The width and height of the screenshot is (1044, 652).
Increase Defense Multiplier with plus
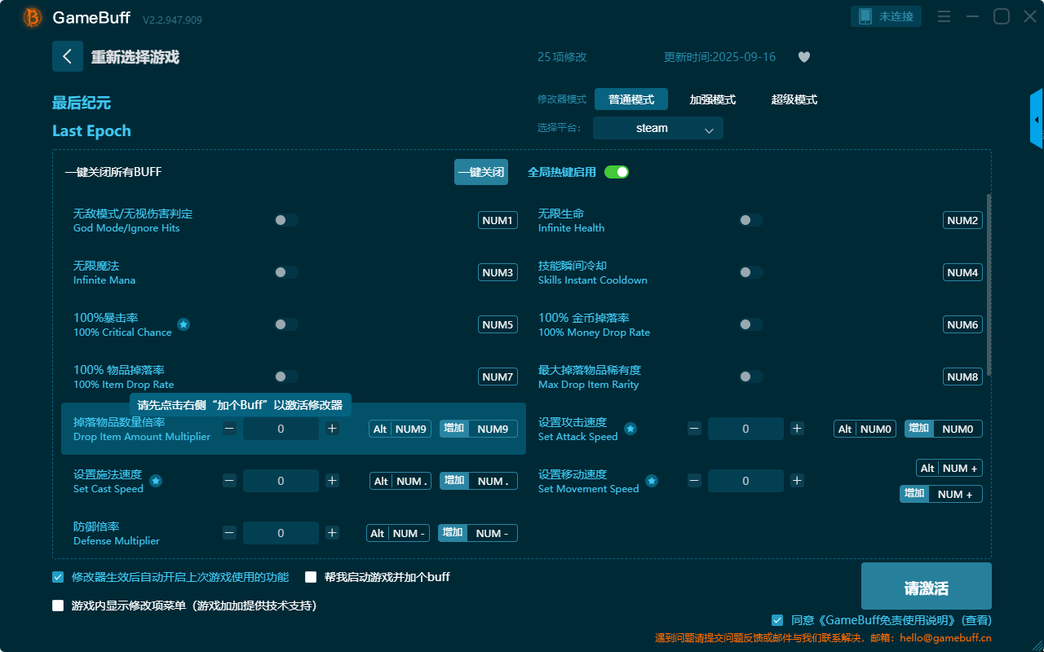click(x=332, y=533)
